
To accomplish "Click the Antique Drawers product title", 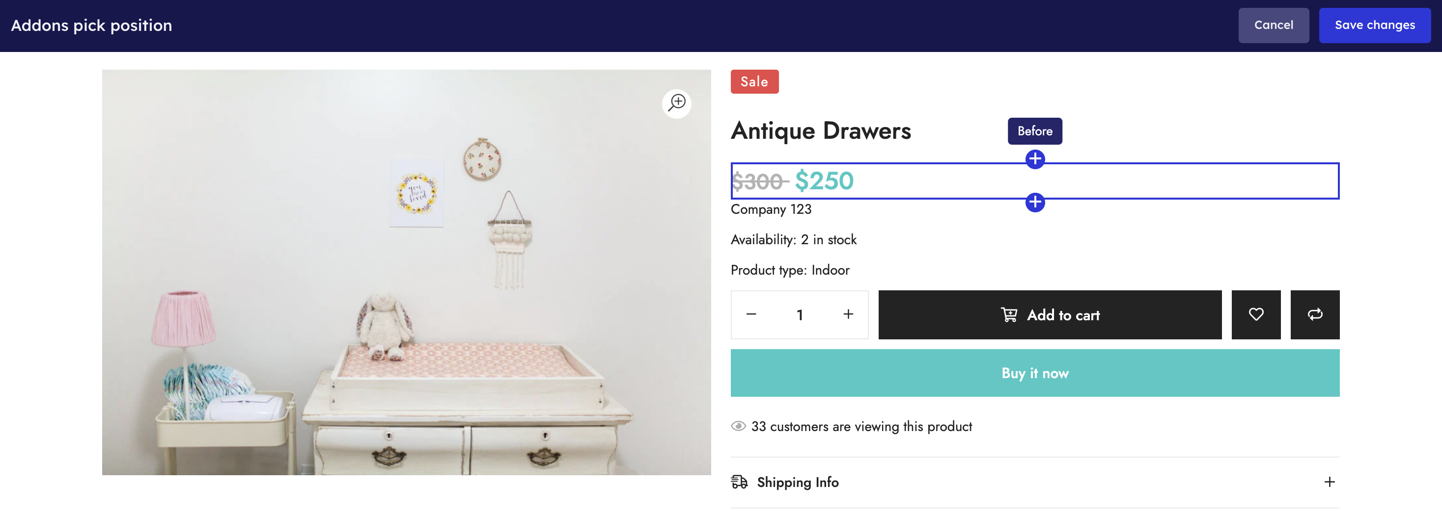I will tap(821, 131).
